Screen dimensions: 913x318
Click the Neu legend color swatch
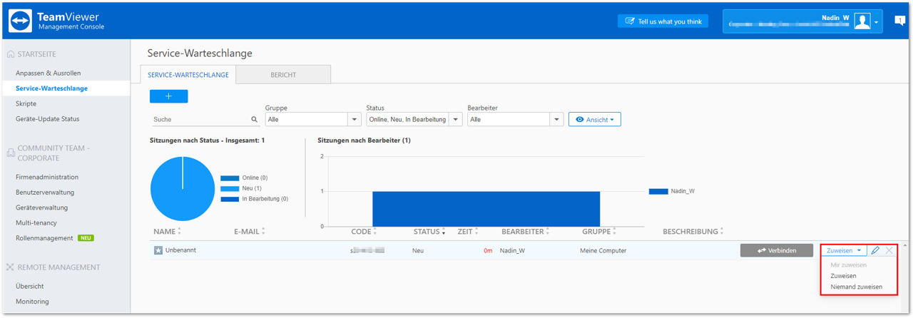(230, 188)
